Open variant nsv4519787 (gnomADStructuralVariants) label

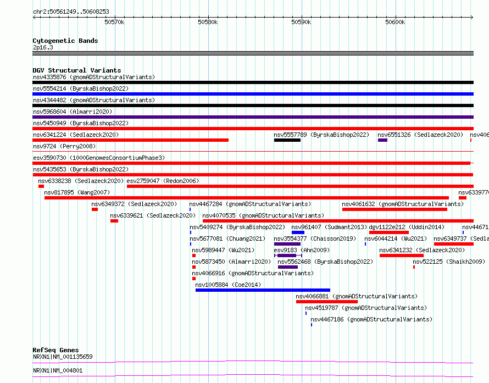coord(366,308)
